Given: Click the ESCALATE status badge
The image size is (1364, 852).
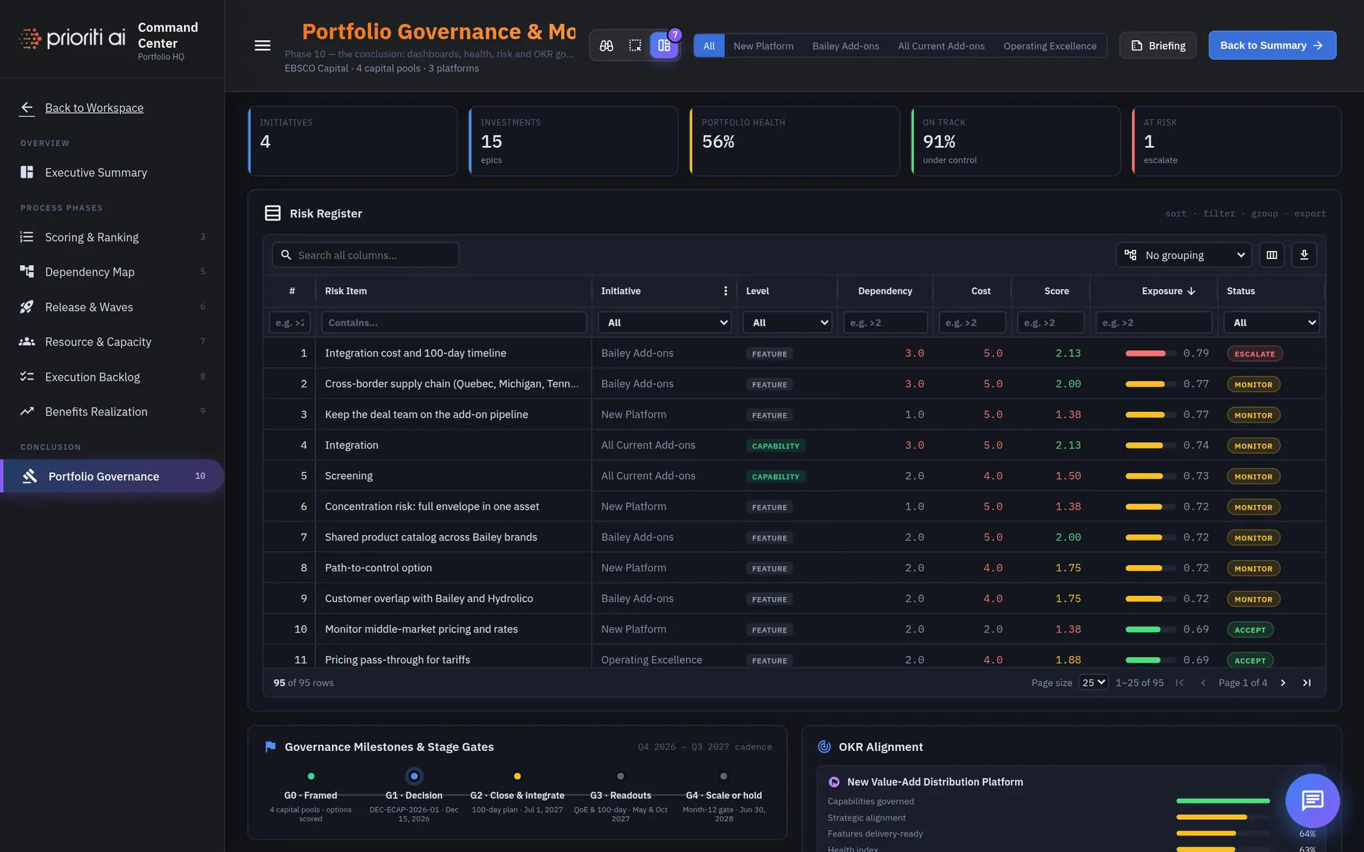Looking at the screenshot, I should tap(1255, 354).
